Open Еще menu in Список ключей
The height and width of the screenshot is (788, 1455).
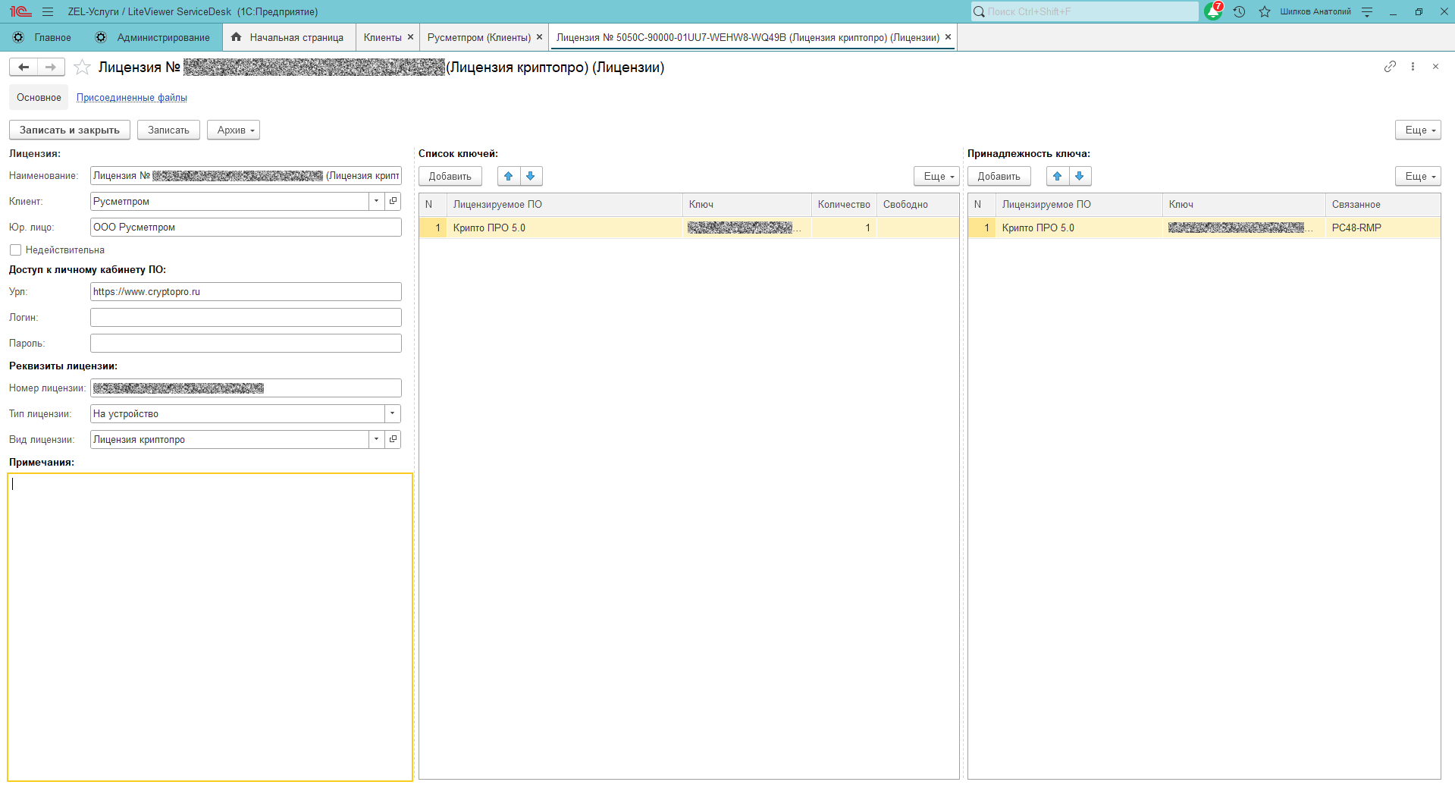(x=936, y=176)
